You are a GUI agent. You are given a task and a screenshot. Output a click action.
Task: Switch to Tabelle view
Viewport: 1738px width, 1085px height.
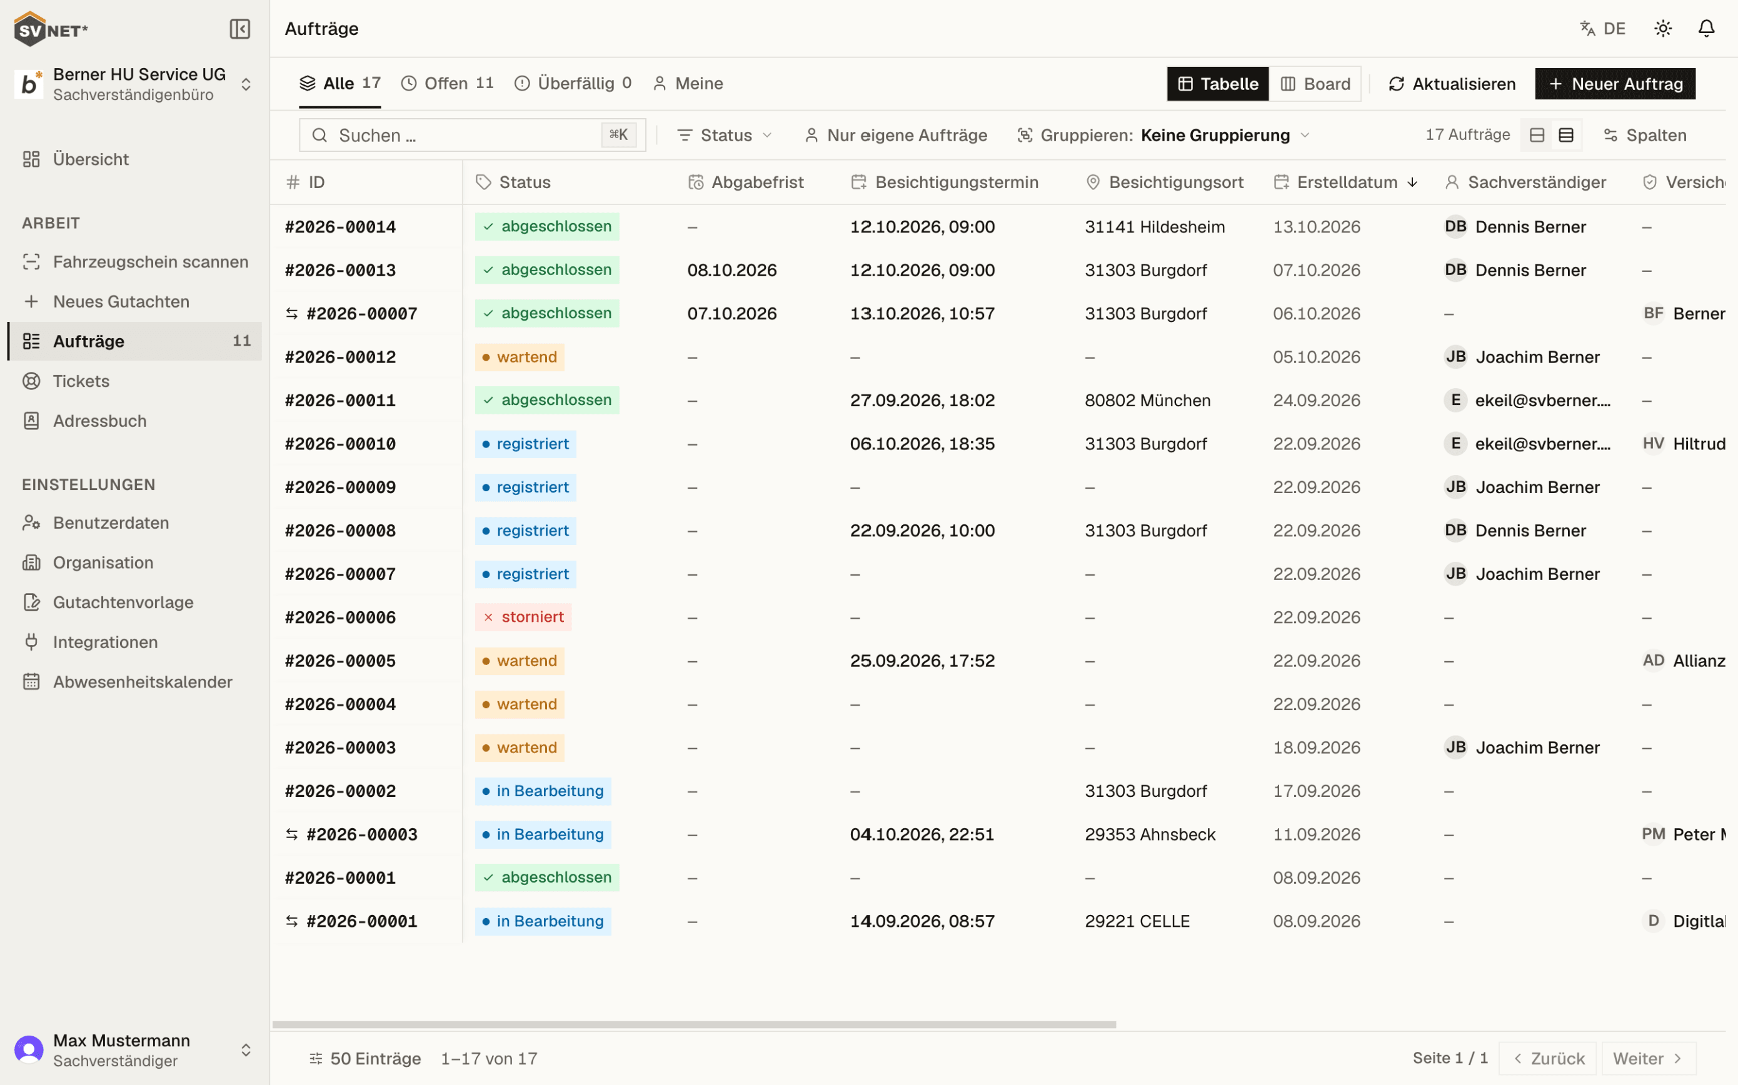click(1218, 84)
